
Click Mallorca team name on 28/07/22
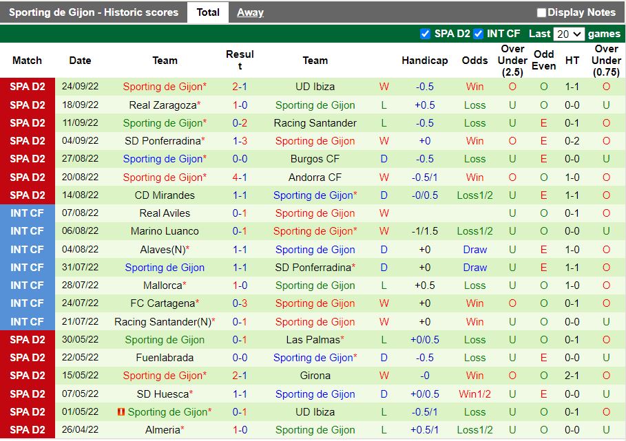click(163, 286)
